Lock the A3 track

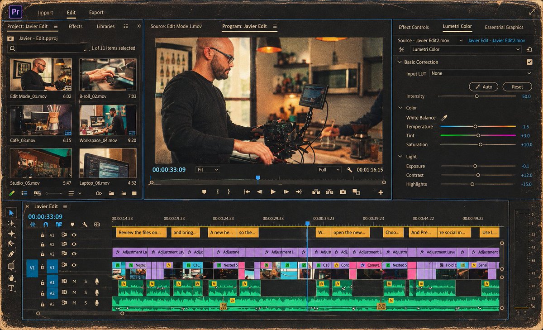coord(43,304)
